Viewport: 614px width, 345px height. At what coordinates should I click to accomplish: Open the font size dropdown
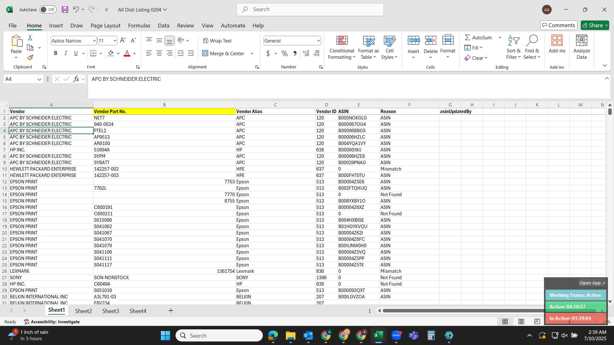115,41
